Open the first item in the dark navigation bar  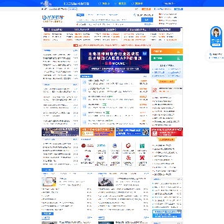[55, 29]
